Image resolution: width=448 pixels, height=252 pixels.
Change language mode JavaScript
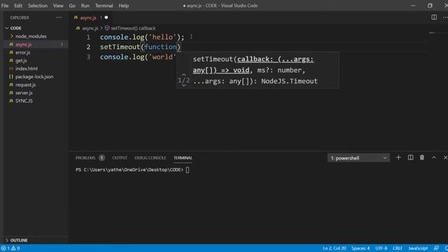(x=418, y=248)
